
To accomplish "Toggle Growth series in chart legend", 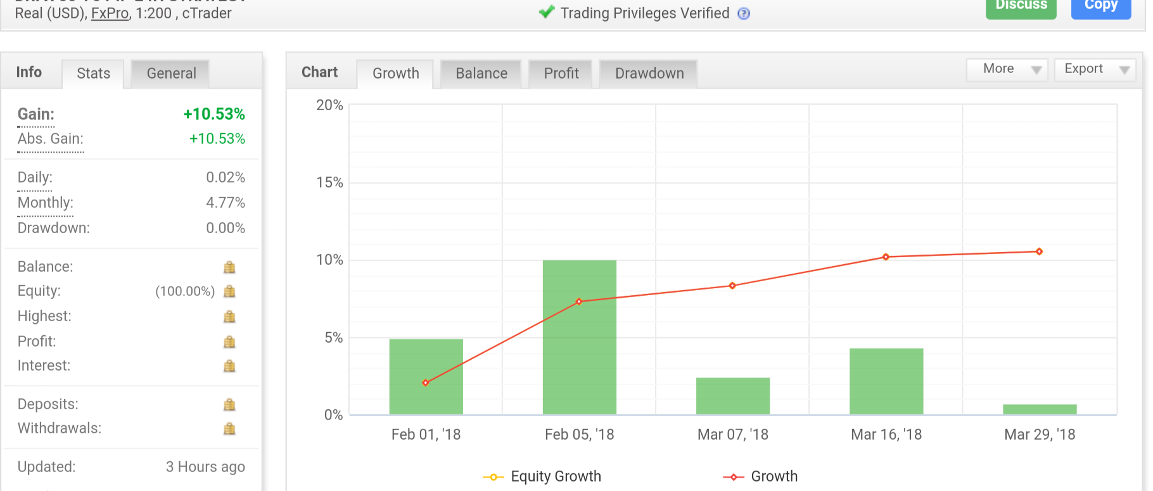I will [761, 476].
